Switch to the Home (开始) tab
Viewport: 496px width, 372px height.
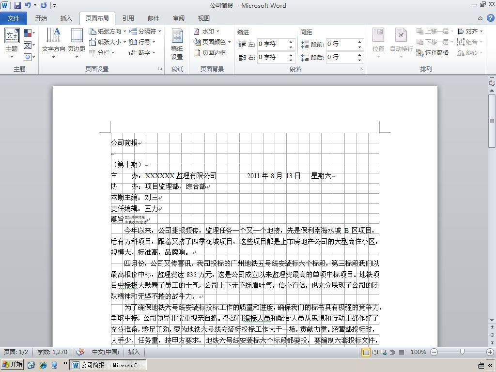click(x=41, y=18)
